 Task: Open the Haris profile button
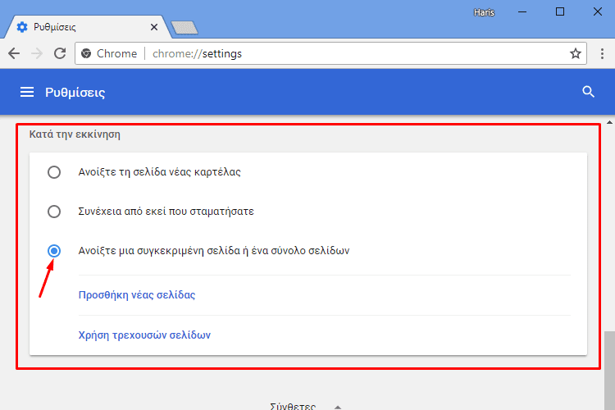tap(484, 12)
